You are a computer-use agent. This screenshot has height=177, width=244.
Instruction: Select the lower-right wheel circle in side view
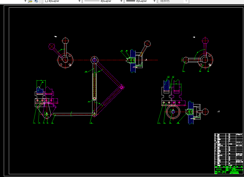(173, 112)
